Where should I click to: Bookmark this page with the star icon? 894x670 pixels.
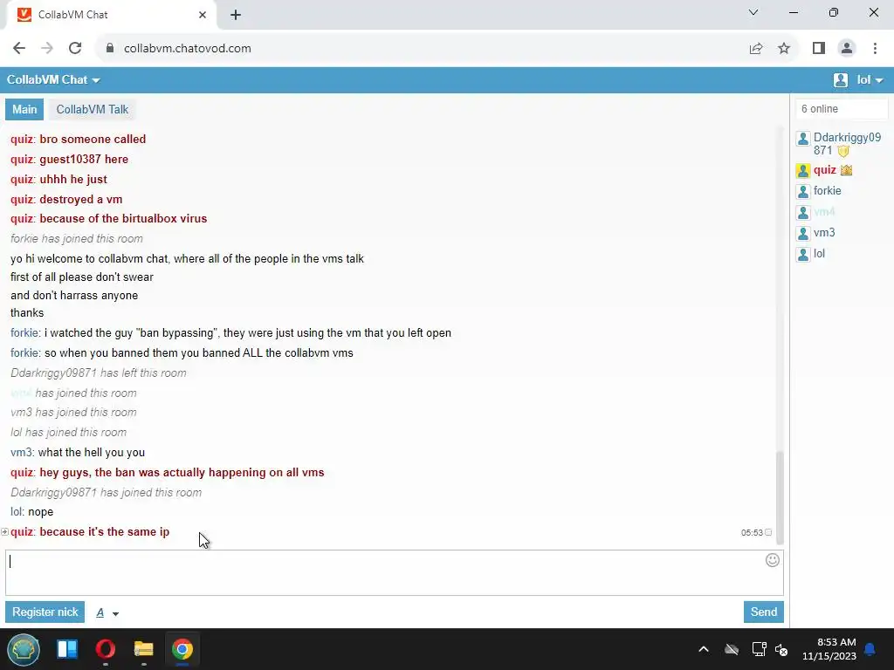point(784,49)
